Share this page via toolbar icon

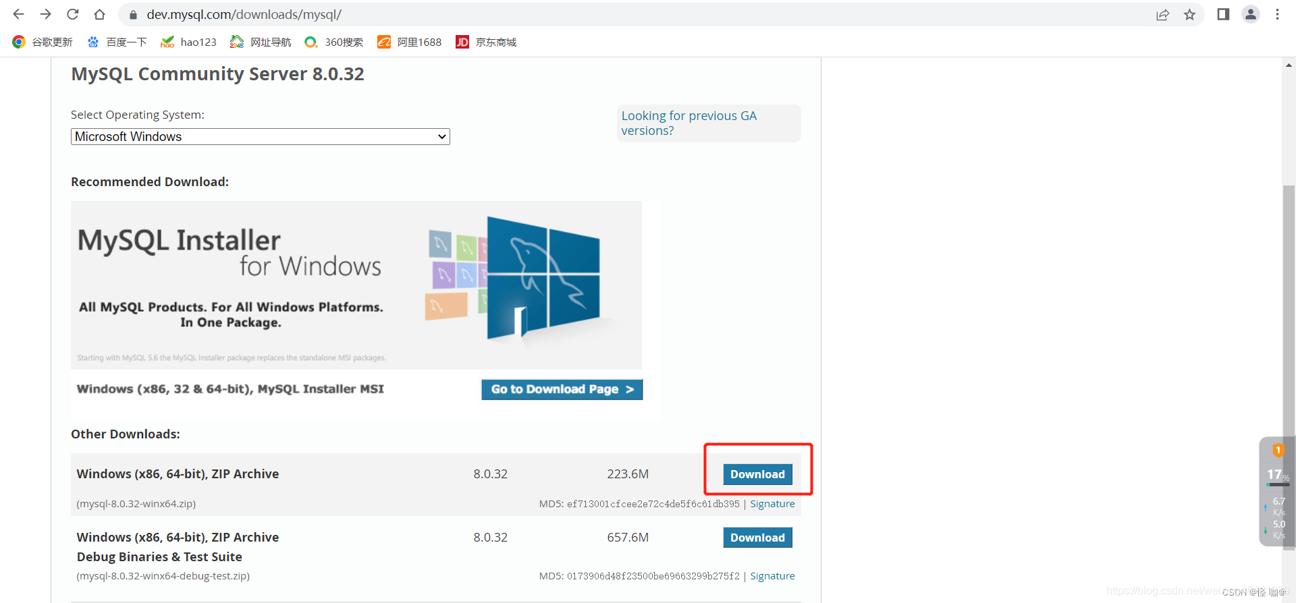[1162, 15]
